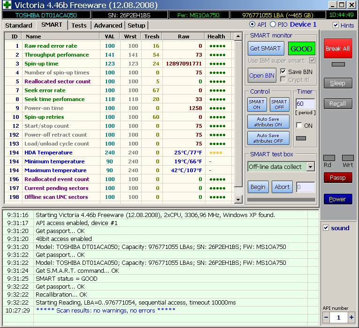Viewport: 359px width, 328px height.
Task: Click the Get SMART button
Action: tap(266, 48)
